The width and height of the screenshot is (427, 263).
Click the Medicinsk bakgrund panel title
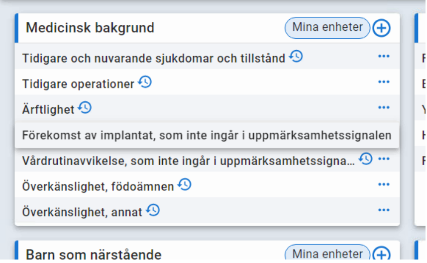click(x=90, y=28)
